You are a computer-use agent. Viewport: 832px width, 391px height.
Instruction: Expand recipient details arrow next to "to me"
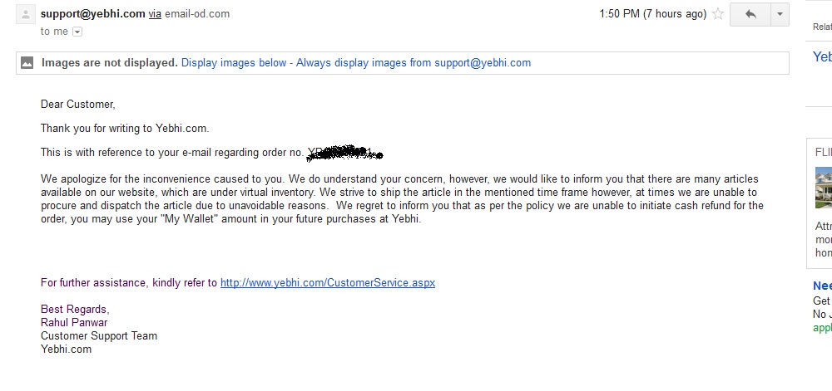tap(77, 32)
